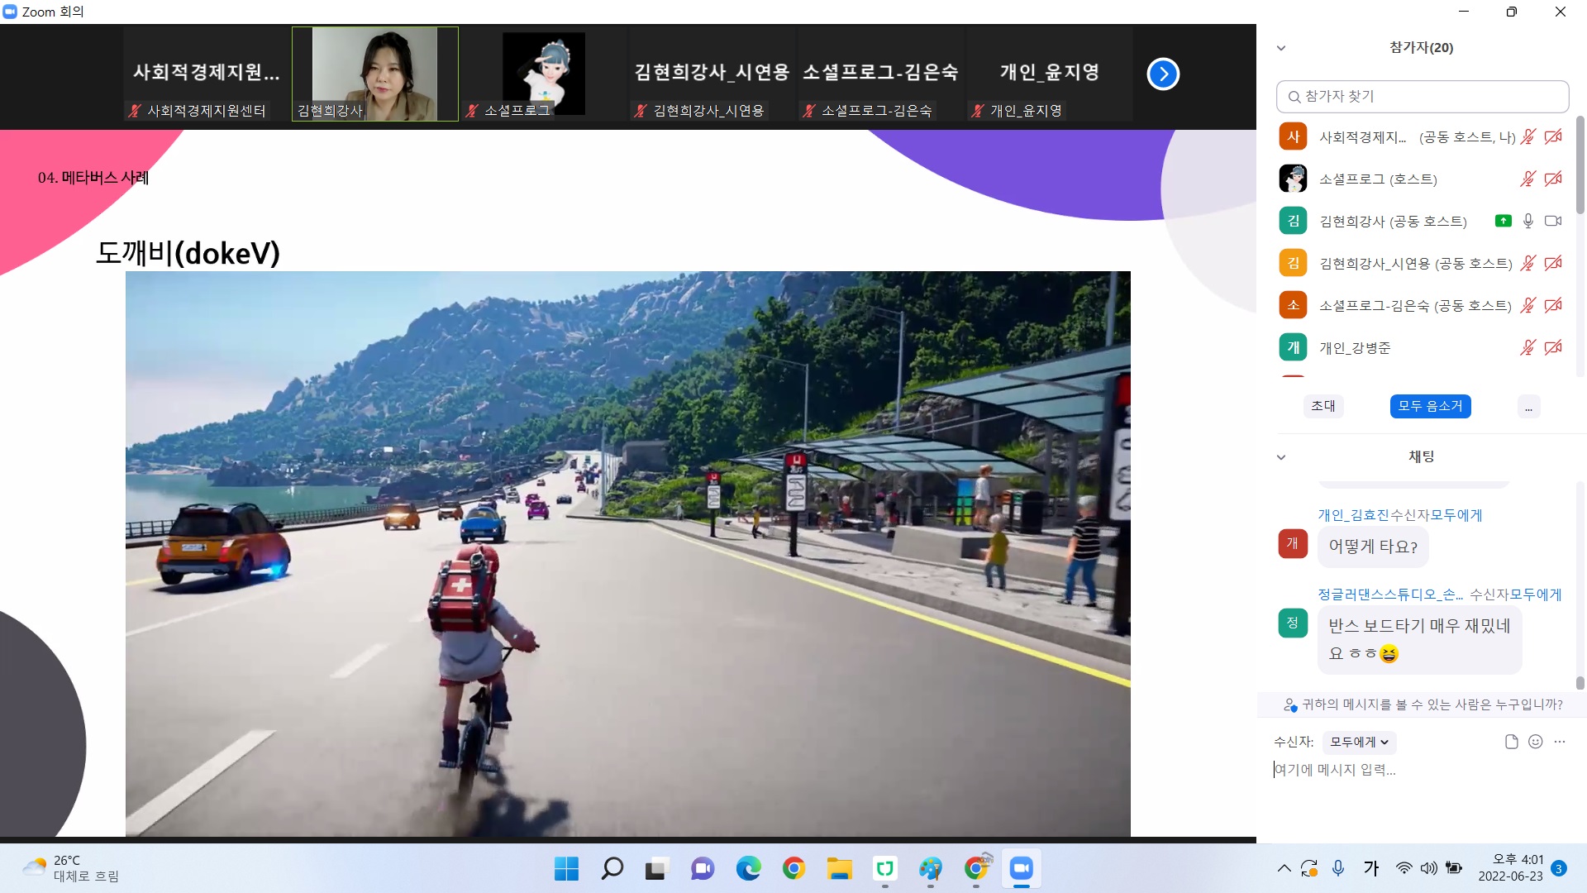Open the participants panel more options (...) button

[1528, 407]
